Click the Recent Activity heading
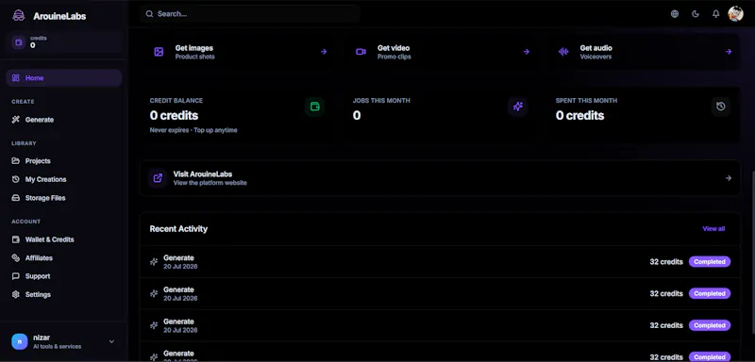 (x=178, y=229)
